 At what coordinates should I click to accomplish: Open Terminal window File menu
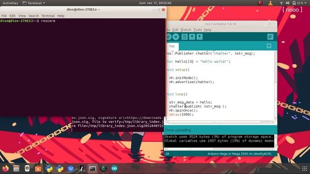[x=4, y=16]
